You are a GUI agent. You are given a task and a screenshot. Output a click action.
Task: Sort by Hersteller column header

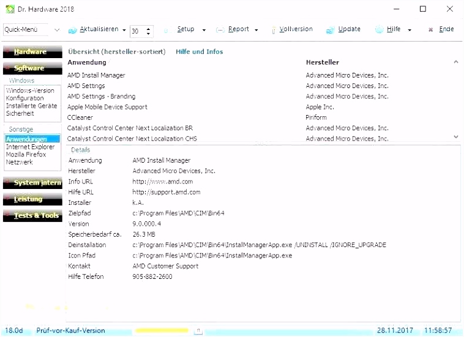pos(323,62)
